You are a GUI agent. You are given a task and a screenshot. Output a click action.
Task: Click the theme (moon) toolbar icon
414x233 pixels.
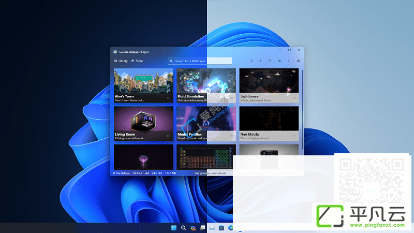[x=252, y=61]
